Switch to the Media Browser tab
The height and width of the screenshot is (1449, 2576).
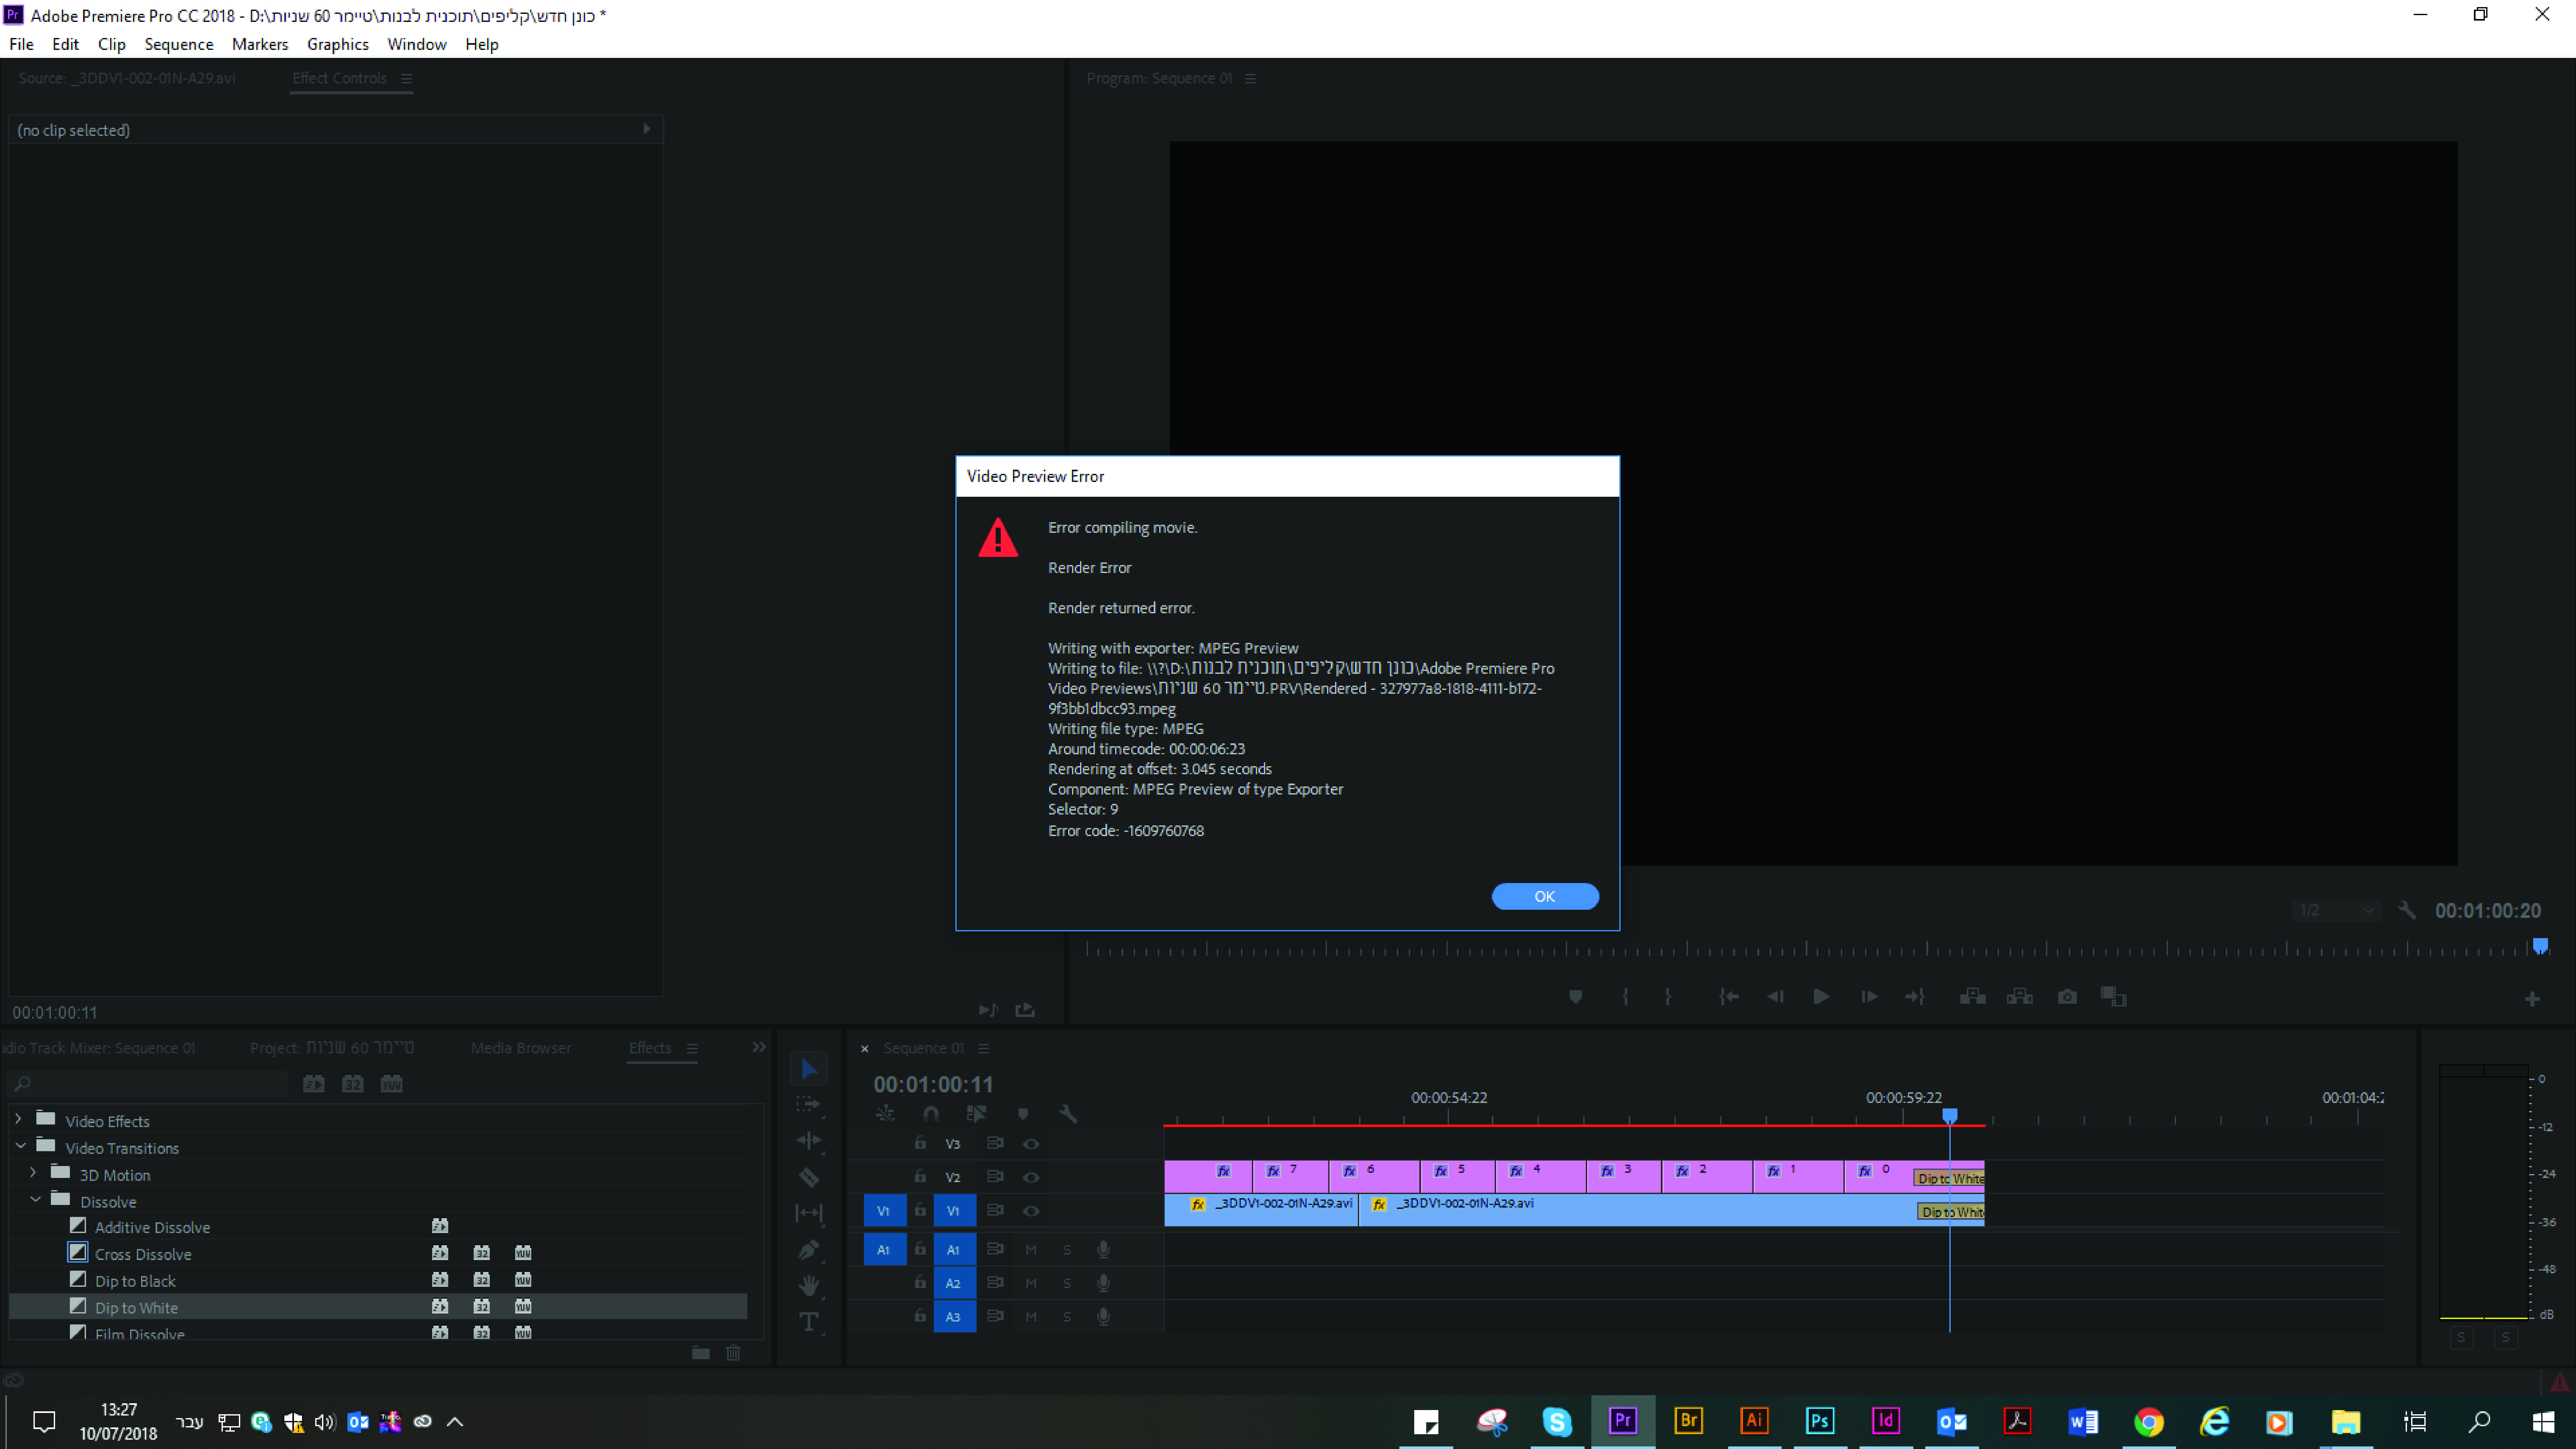point(521,1048)
